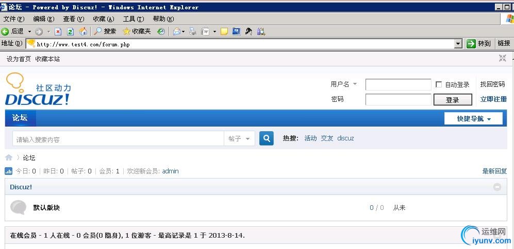Click the Home page toolbar icon

click(84, 31)
